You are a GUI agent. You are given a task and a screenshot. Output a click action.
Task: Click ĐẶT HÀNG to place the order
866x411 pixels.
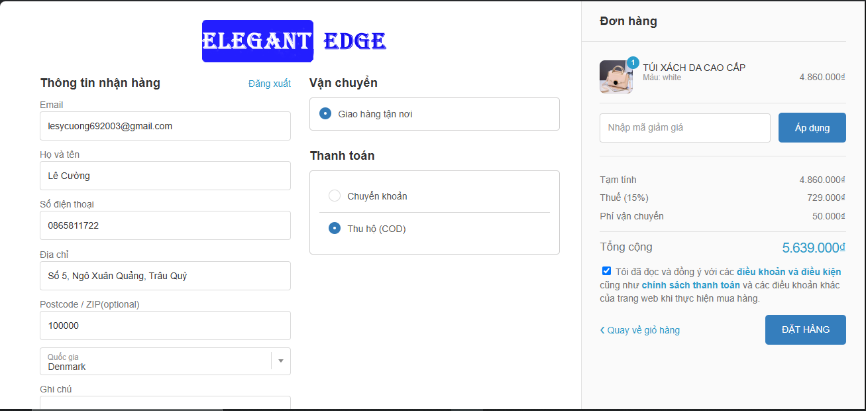click(806, 329)
